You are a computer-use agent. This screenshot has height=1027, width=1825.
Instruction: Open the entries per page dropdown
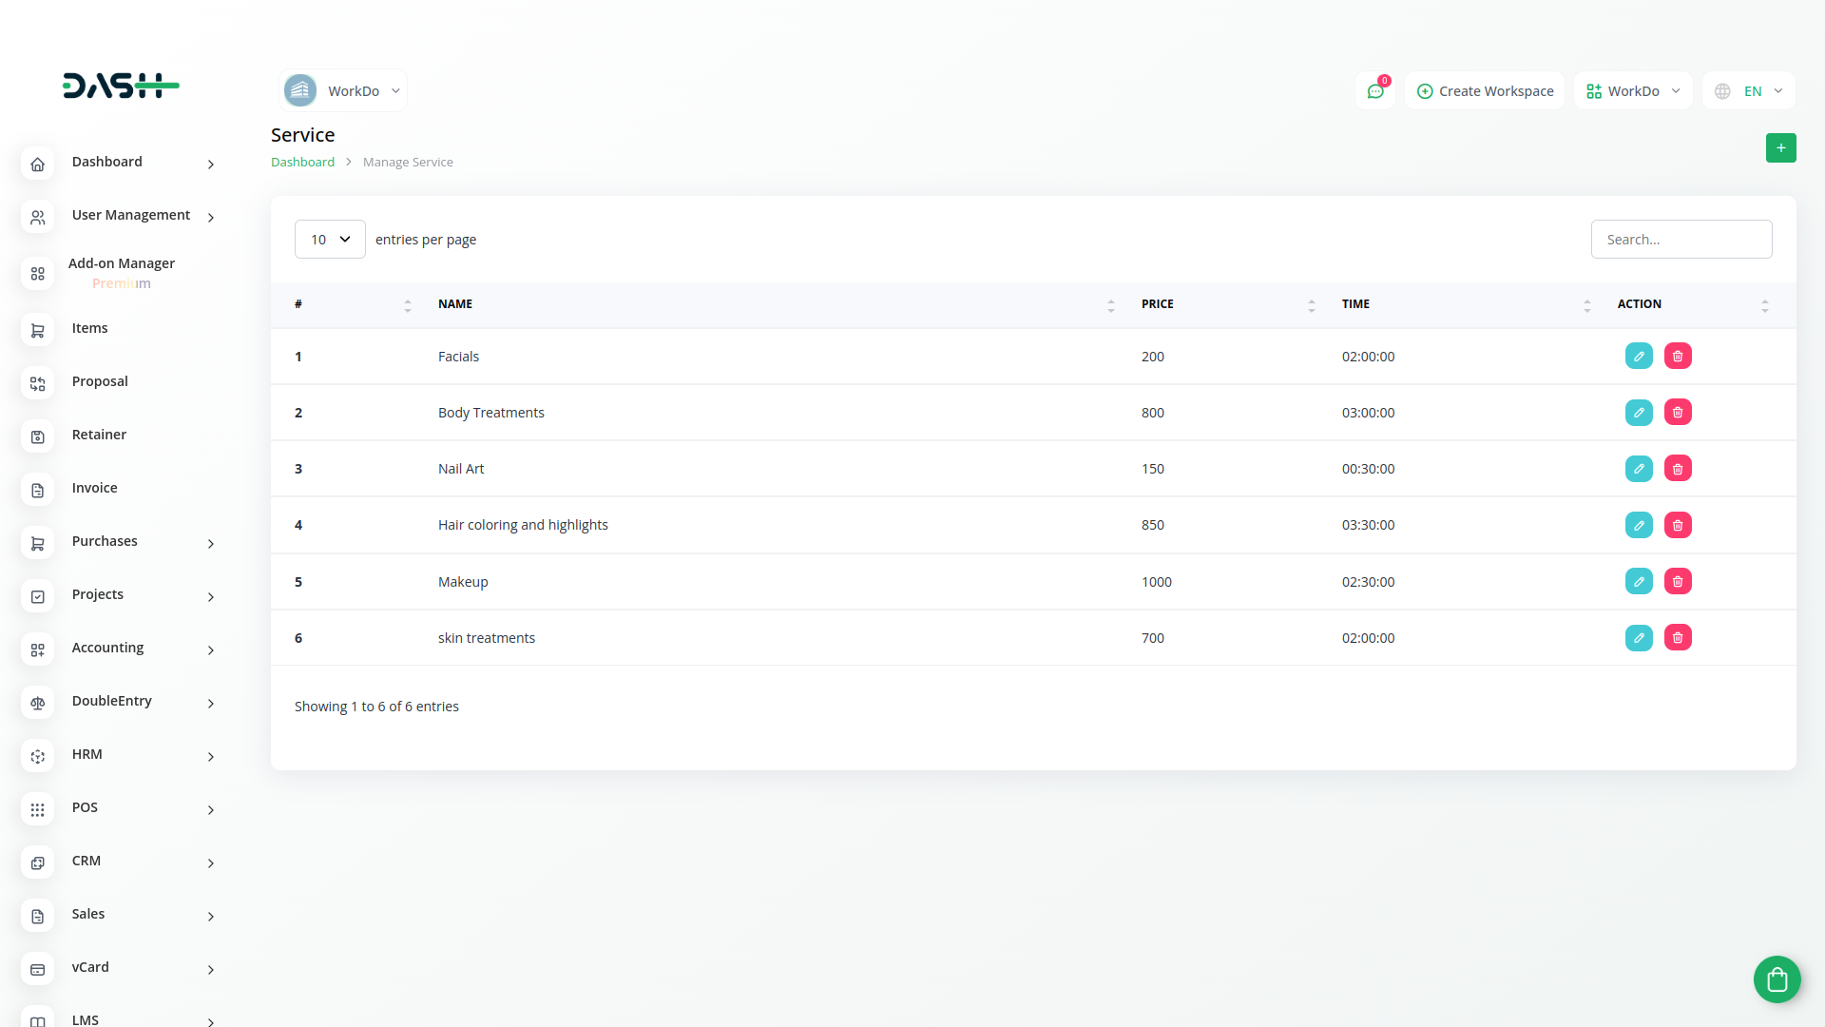tap(330, 240)
